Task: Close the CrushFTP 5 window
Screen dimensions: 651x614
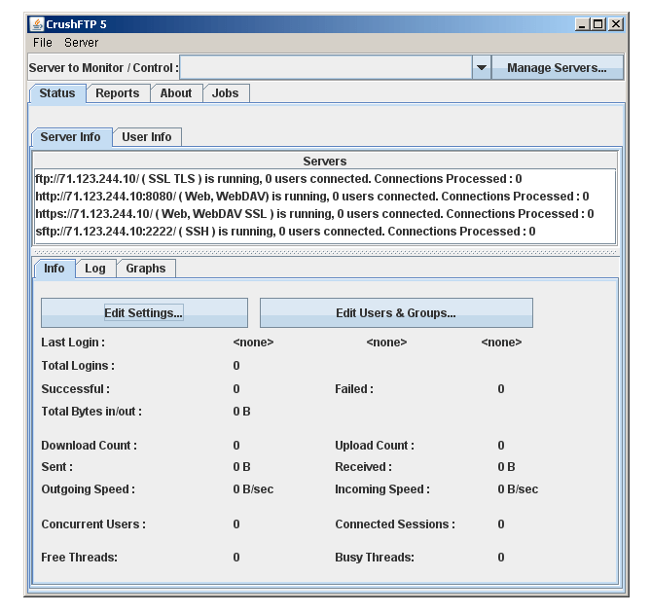Action: click(x=616, y=24)
